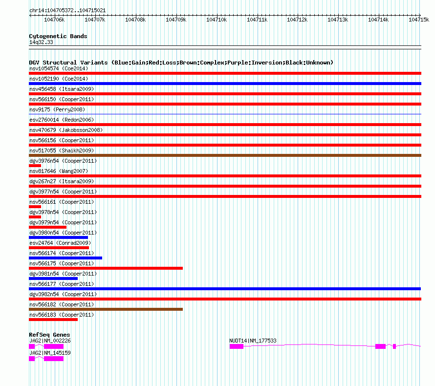Select the red nsv566175 loss bar
Image resolution: width=435 pixels, height=386 pixels.
(x=106, y=268)
